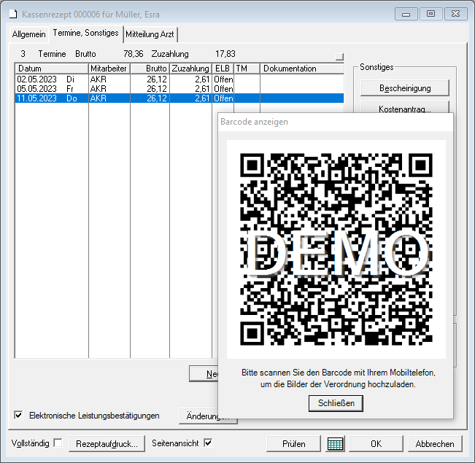
Task: Click the Bescheinigung button
Action: (405, 88)
